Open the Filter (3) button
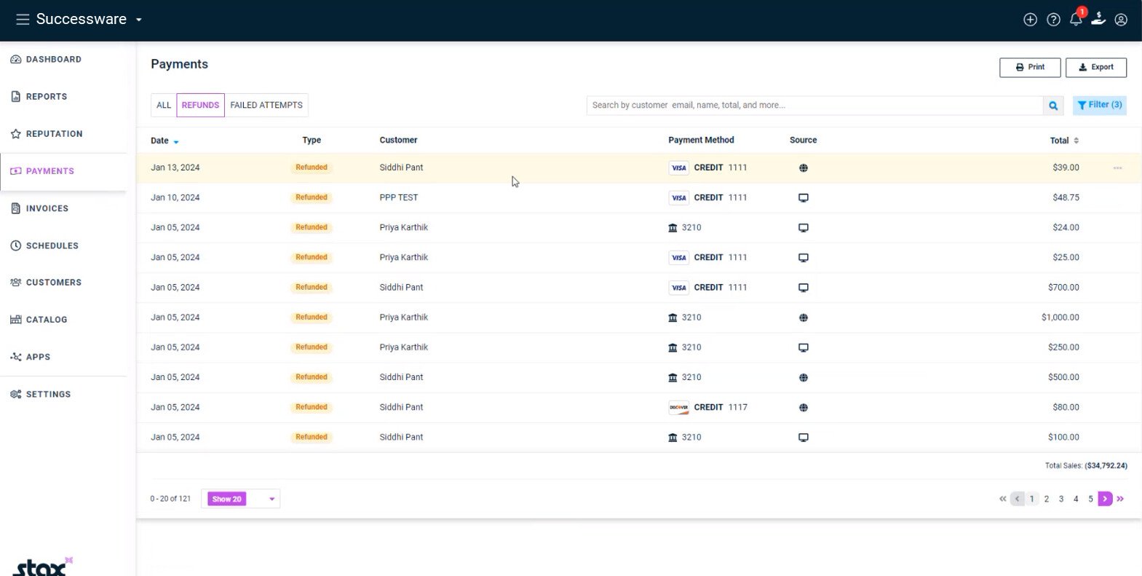Screen dimensions: 1142x576 [x=1099, y=105]
